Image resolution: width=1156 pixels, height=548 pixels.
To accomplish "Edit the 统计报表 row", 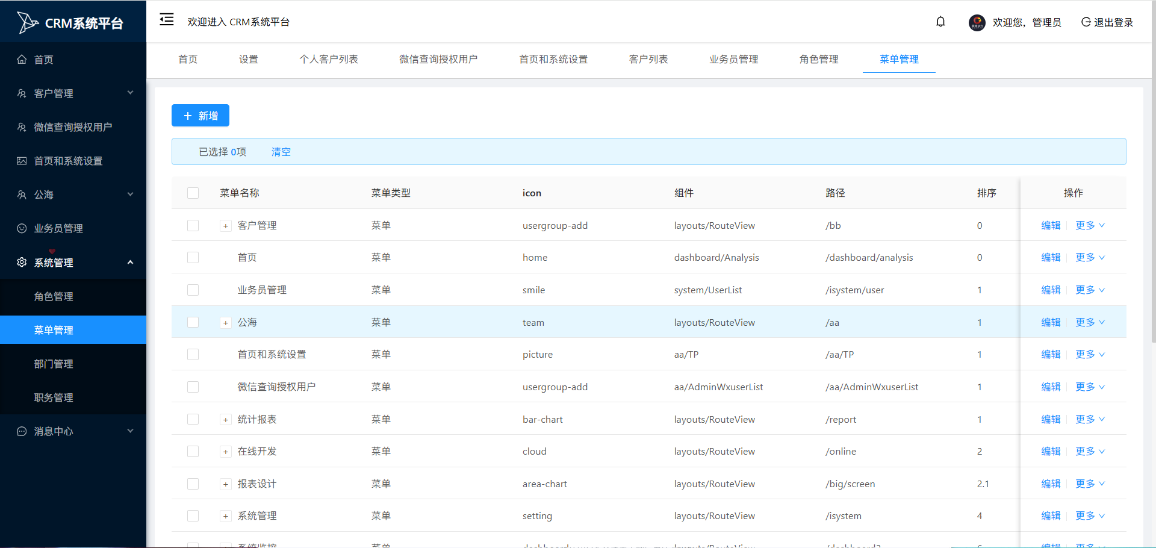I will click(1051, 419).
